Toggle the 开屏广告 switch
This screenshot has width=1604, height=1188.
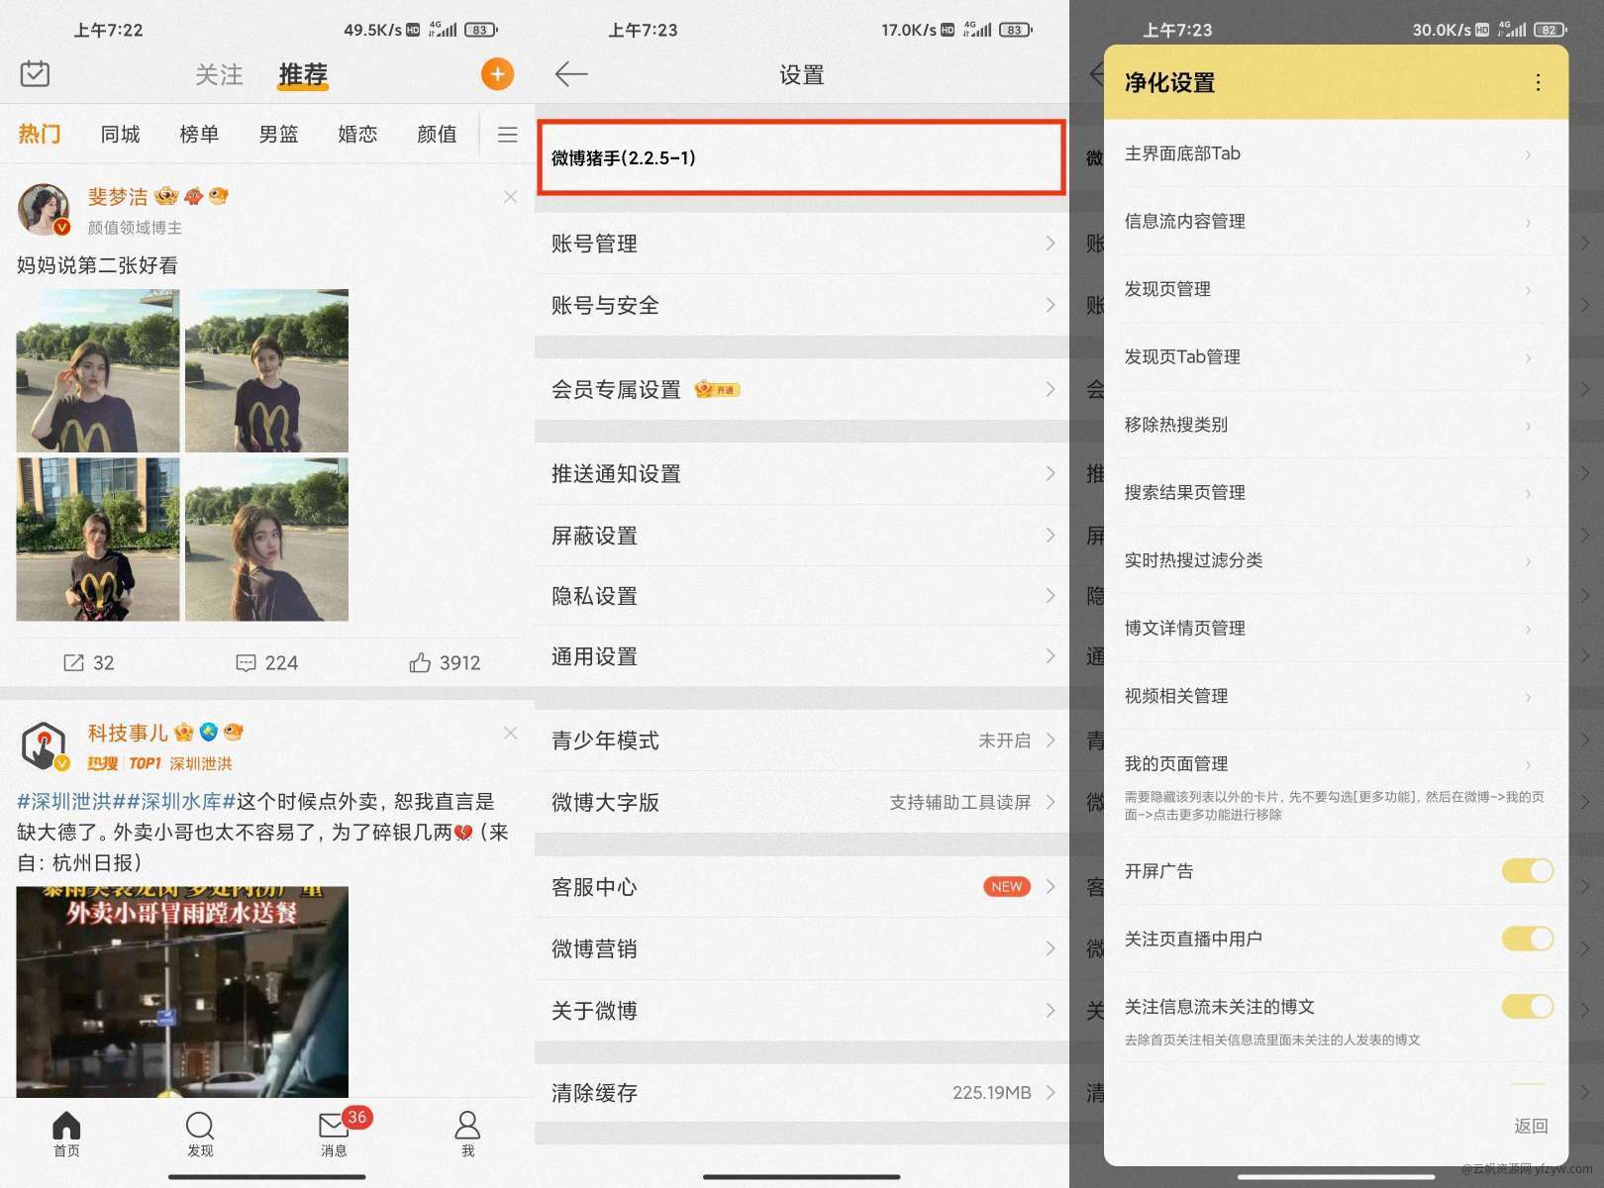pos(1528,871)
